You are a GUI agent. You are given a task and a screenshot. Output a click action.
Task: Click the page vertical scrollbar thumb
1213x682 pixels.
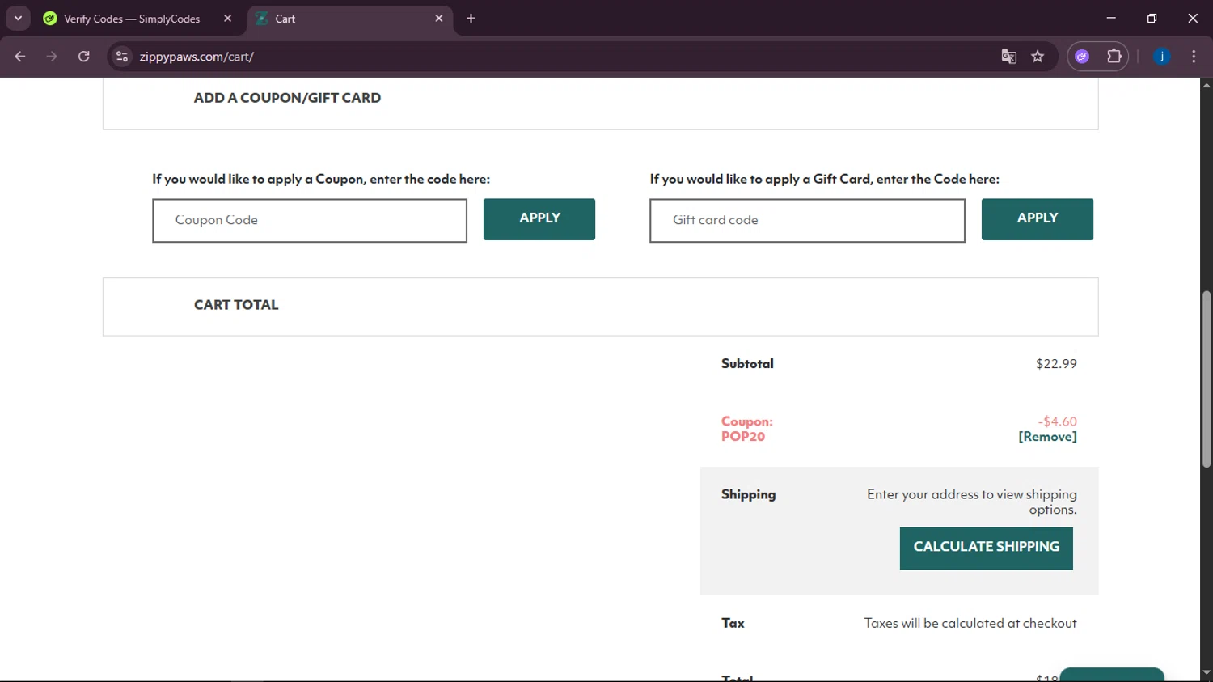(x=1207, y=379)
